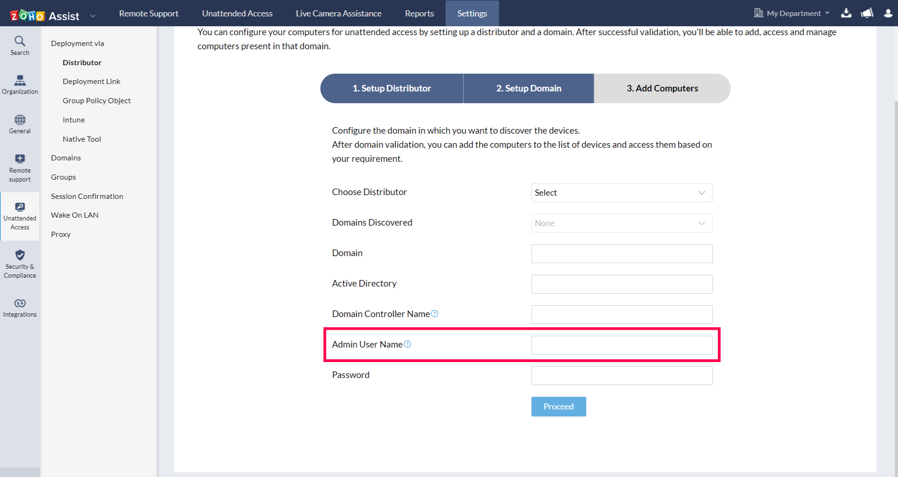The width and height of the screenshot is (898, 477).
Task: Open the Choose Distributor Select dropdown
Action: point(621,192)
